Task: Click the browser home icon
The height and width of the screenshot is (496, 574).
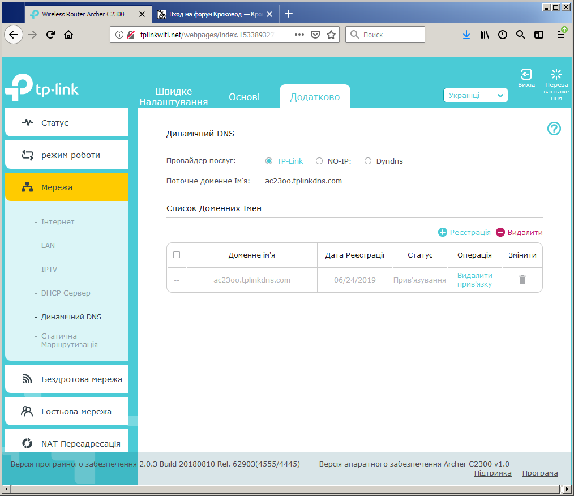Action: tap(68, 35)
